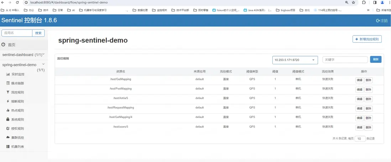The image size is (391, 162).
Task: Delete the /test/RequestMapping rule
Action: [x=368, y=109]
